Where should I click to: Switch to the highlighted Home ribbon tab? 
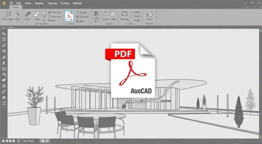click(15, 7)
